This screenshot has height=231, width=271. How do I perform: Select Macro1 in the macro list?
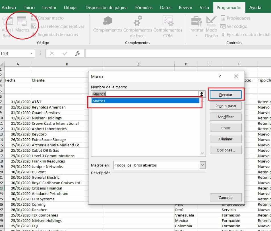[145, 101]
